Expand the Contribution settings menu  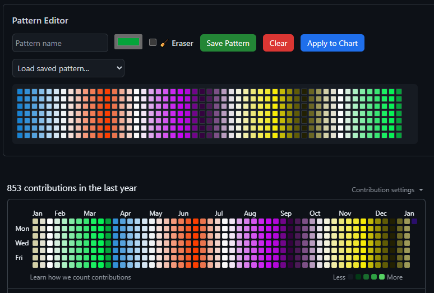[x=387, y=190]
